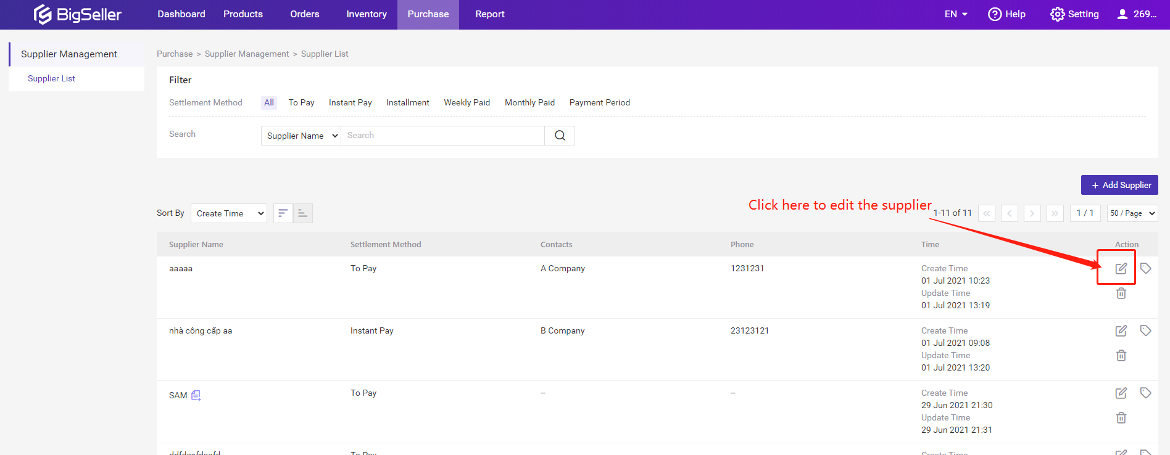
Task: Open the Create Time sort dropdown
Action: [x=229, y=213]
